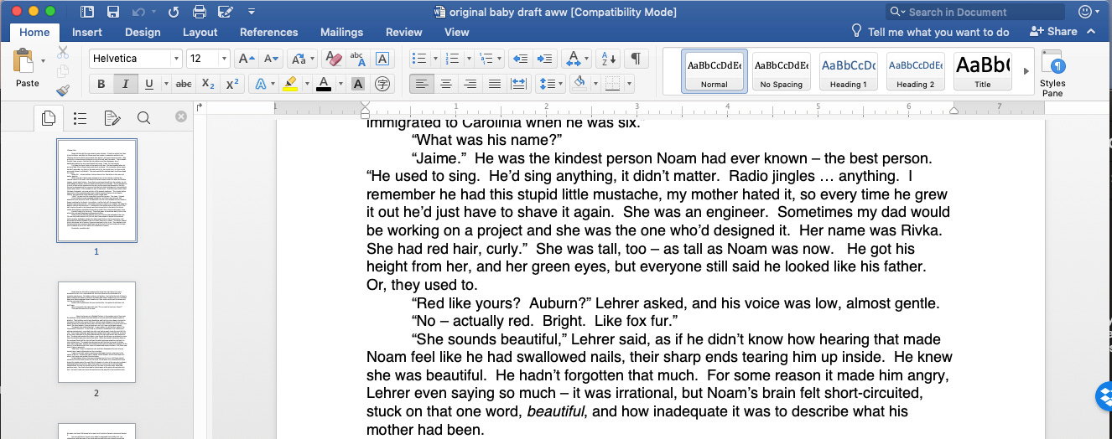The height and width of the screenshot is (439, 1112).
Task: Apply Character Border boxed A icon
Action: (382, 59)
